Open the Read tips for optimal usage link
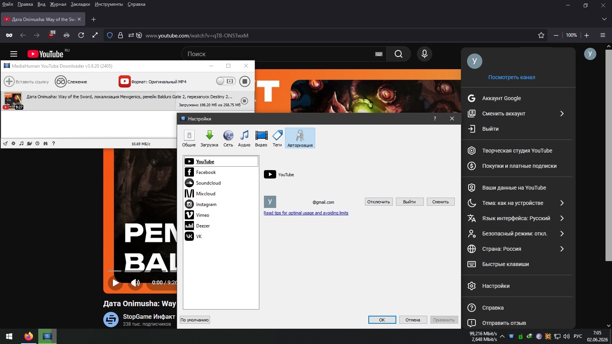The width and height of the screenshot is (612, 344). pyautogui.click(x=306, y=213)
